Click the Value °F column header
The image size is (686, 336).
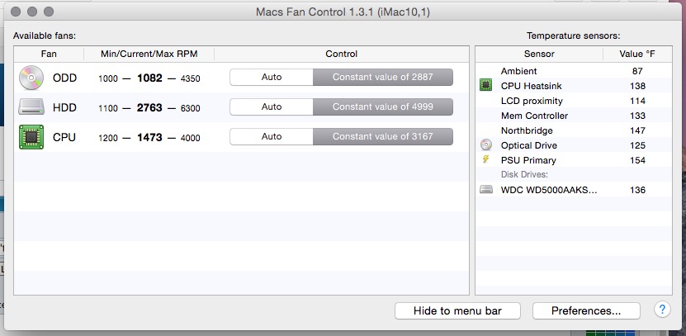(x=637, y=54)
